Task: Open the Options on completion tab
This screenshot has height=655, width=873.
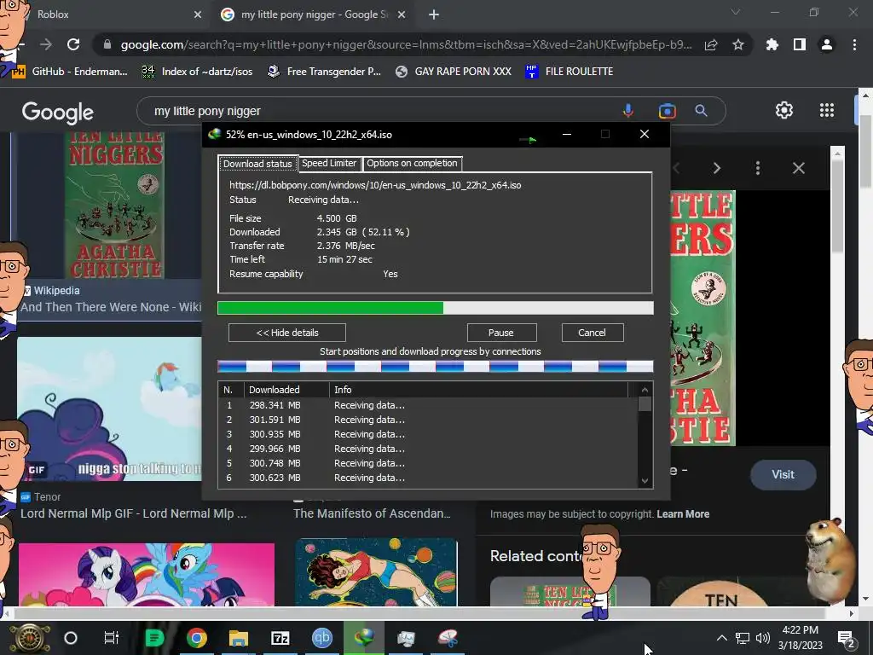Action: [x=412, y=163]
